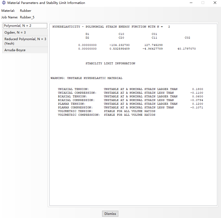Click the PLANAR TENSION: row label
221x218 pixels.
coord(72,104)
